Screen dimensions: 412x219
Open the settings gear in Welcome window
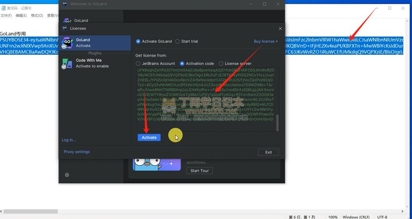point(67,175)
